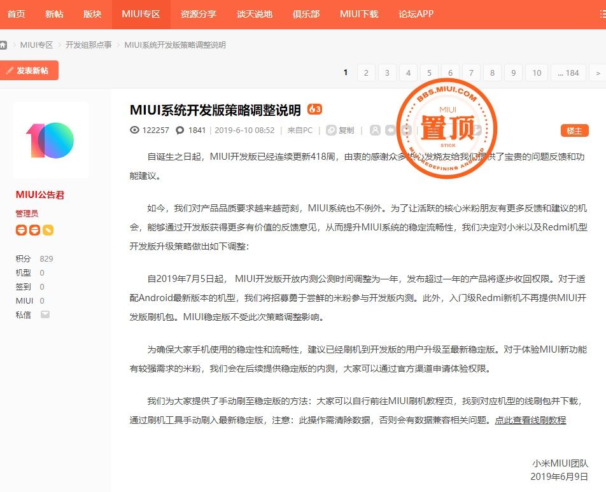Click the MIUI 10 avatar image

(x=51, y=140)
